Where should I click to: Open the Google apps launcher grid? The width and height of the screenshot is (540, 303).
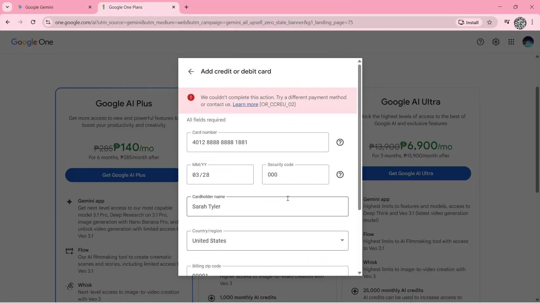point(511,42)
